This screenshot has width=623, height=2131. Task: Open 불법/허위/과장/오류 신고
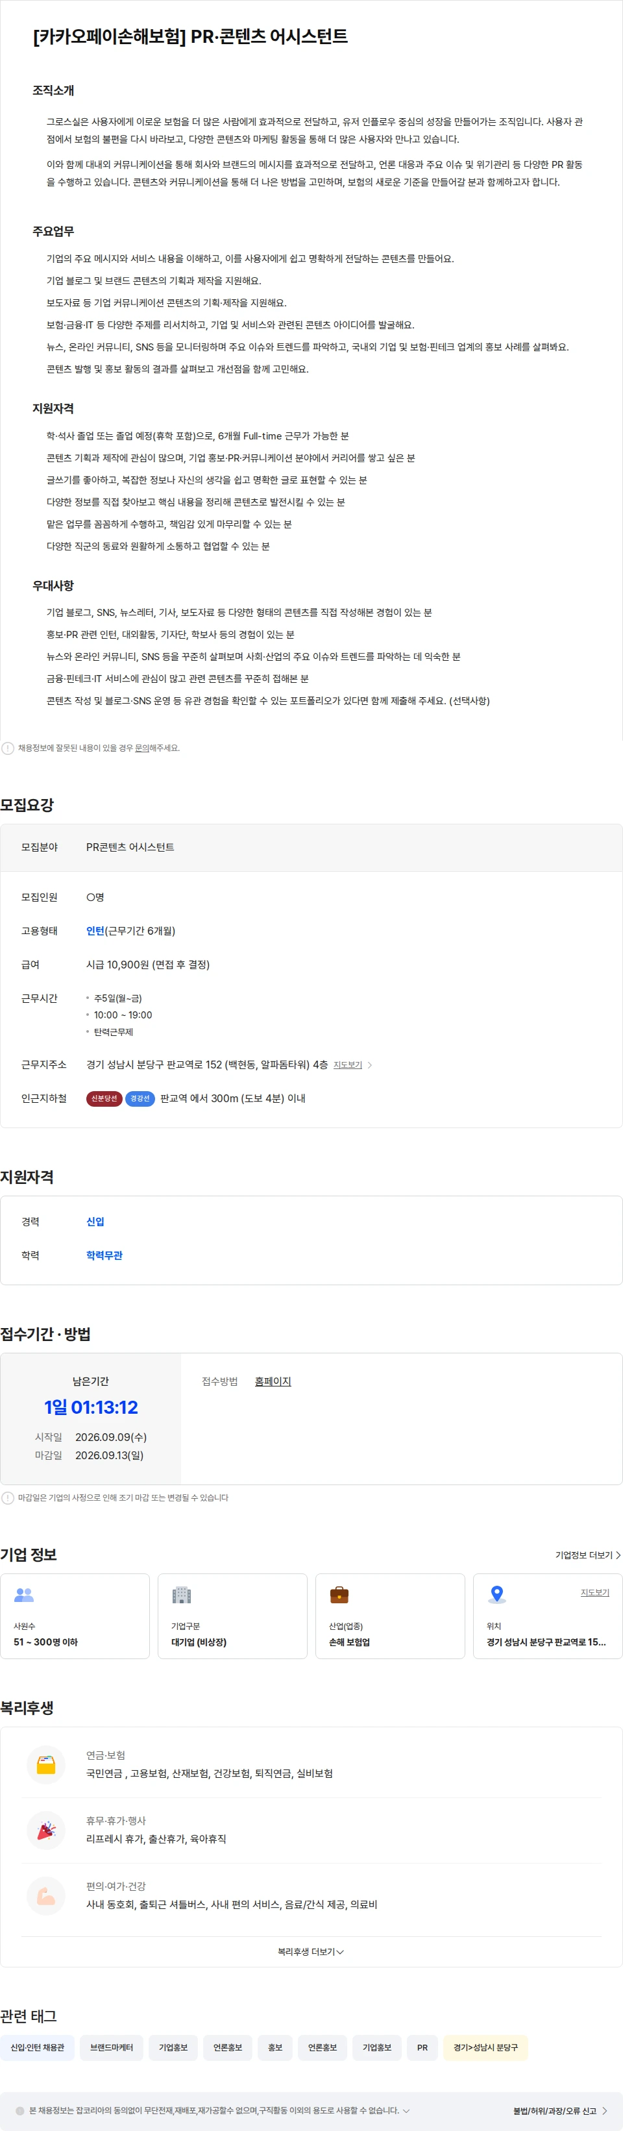pos(560,2110)
